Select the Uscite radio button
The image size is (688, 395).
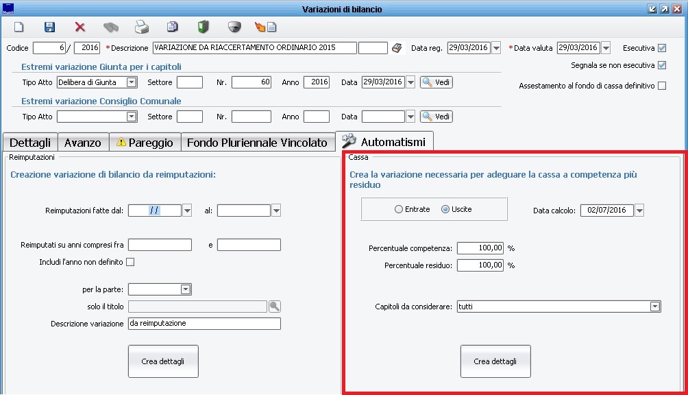point(445,209)
